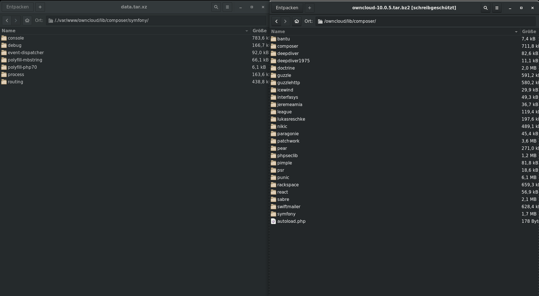Open a new archive tab in the owncloud window
Viewport: 539px width, 296px height.
coord(309,8)
